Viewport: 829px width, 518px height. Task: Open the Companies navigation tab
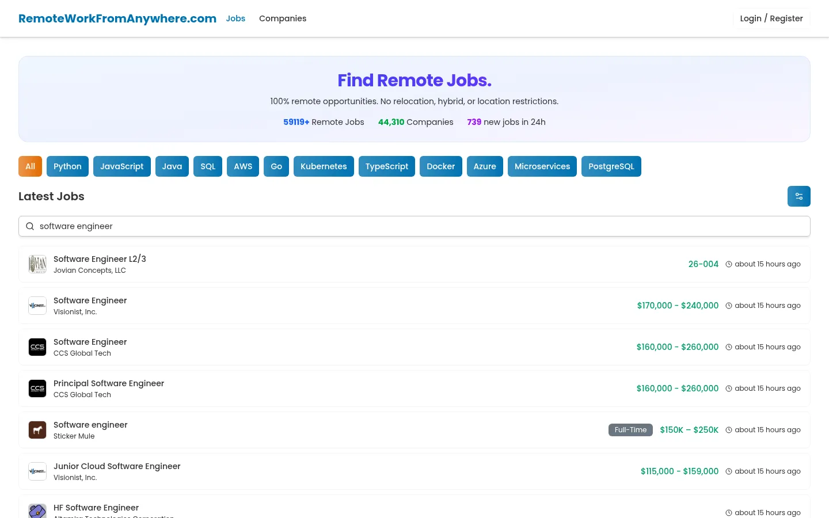coord(283,18)
